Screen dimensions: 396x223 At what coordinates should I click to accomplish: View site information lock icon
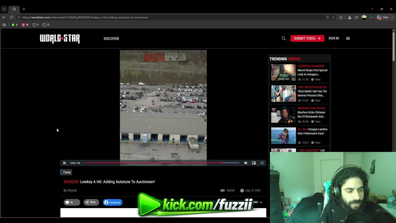tap(19, 17)
